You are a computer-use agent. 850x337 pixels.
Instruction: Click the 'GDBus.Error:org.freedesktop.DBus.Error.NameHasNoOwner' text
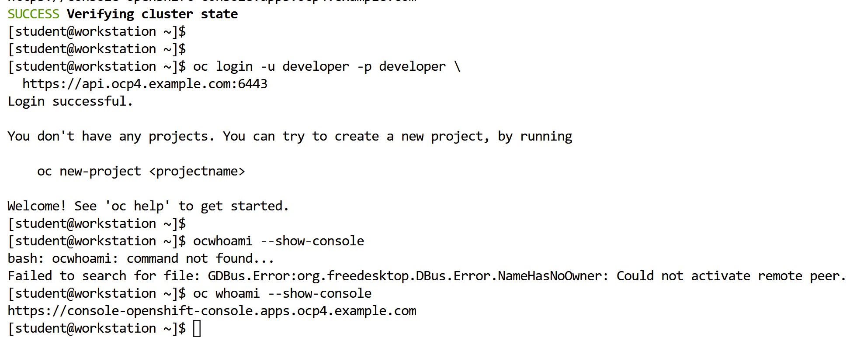pyautogui.click(x=408, y=276)
